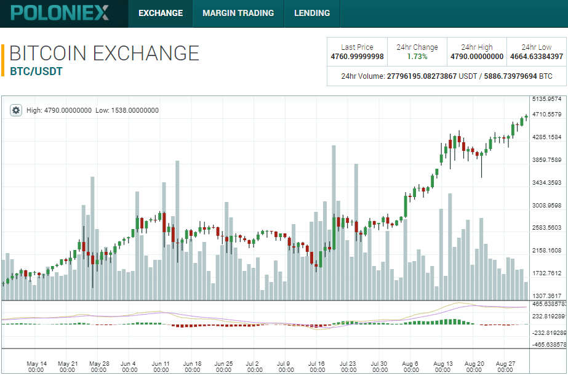Click the May 21 date label
568x375 pixels.
(68, 366)
